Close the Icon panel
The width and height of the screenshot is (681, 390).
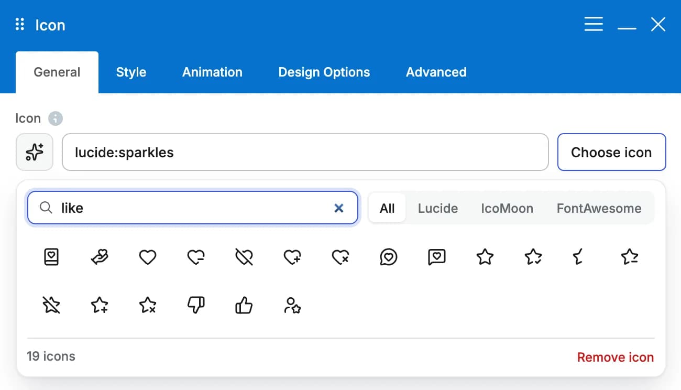click(x=658, y=24)
